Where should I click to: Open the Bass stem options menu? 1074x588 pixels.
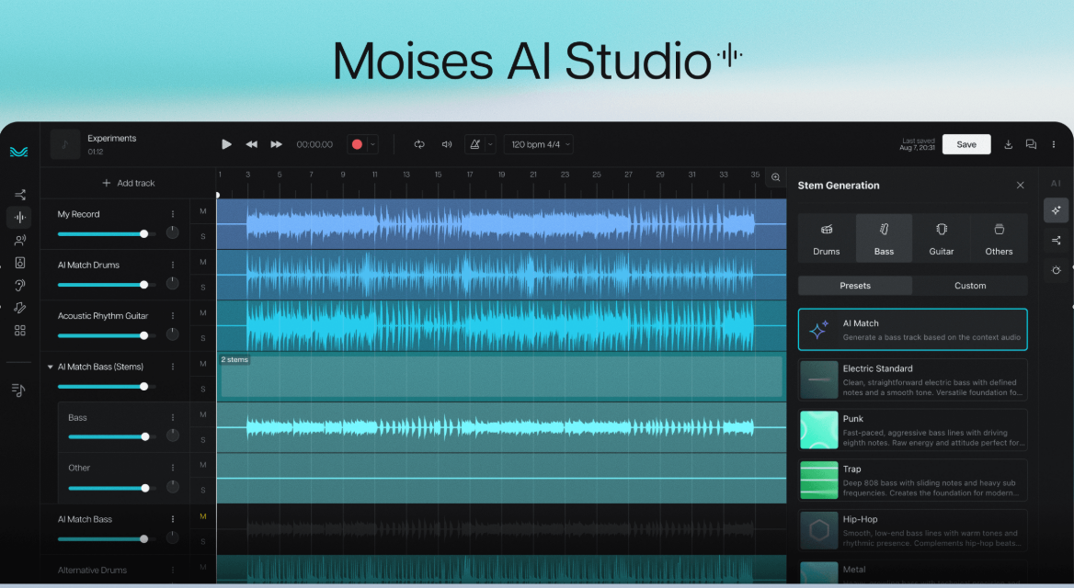[173, 417]
